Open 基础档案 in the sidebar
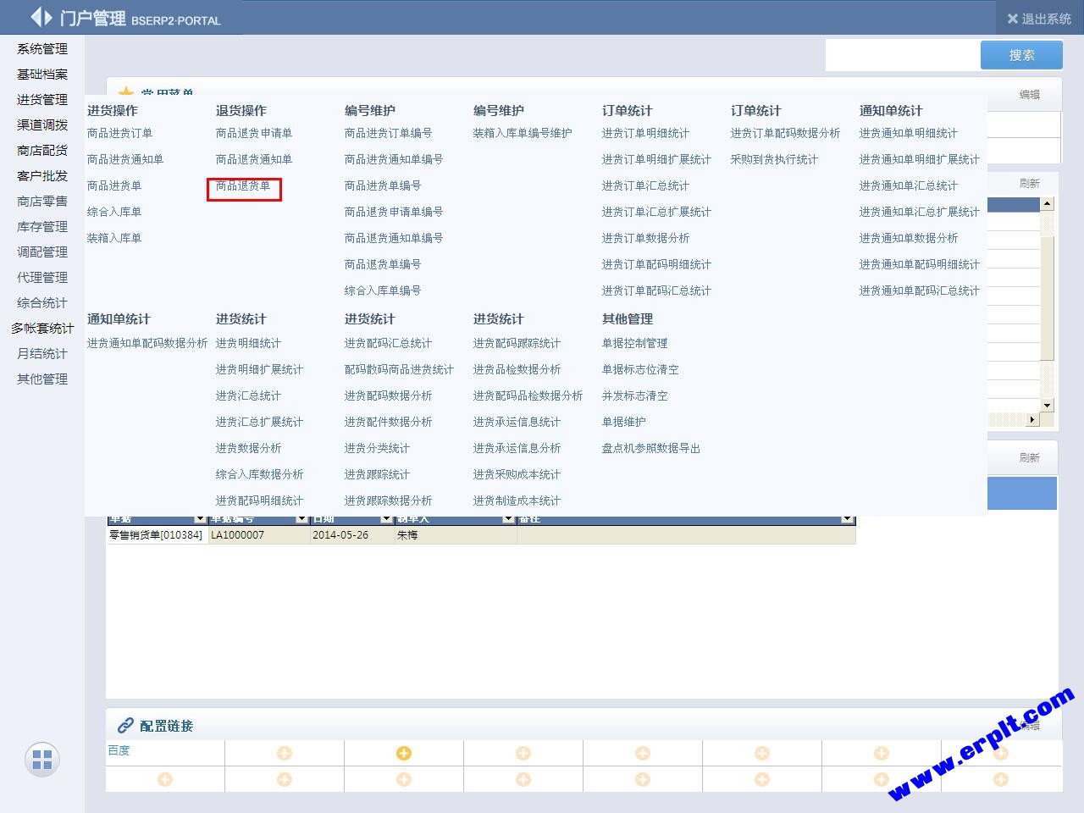The image size is (1084, 813). click(x=42, y=75)
